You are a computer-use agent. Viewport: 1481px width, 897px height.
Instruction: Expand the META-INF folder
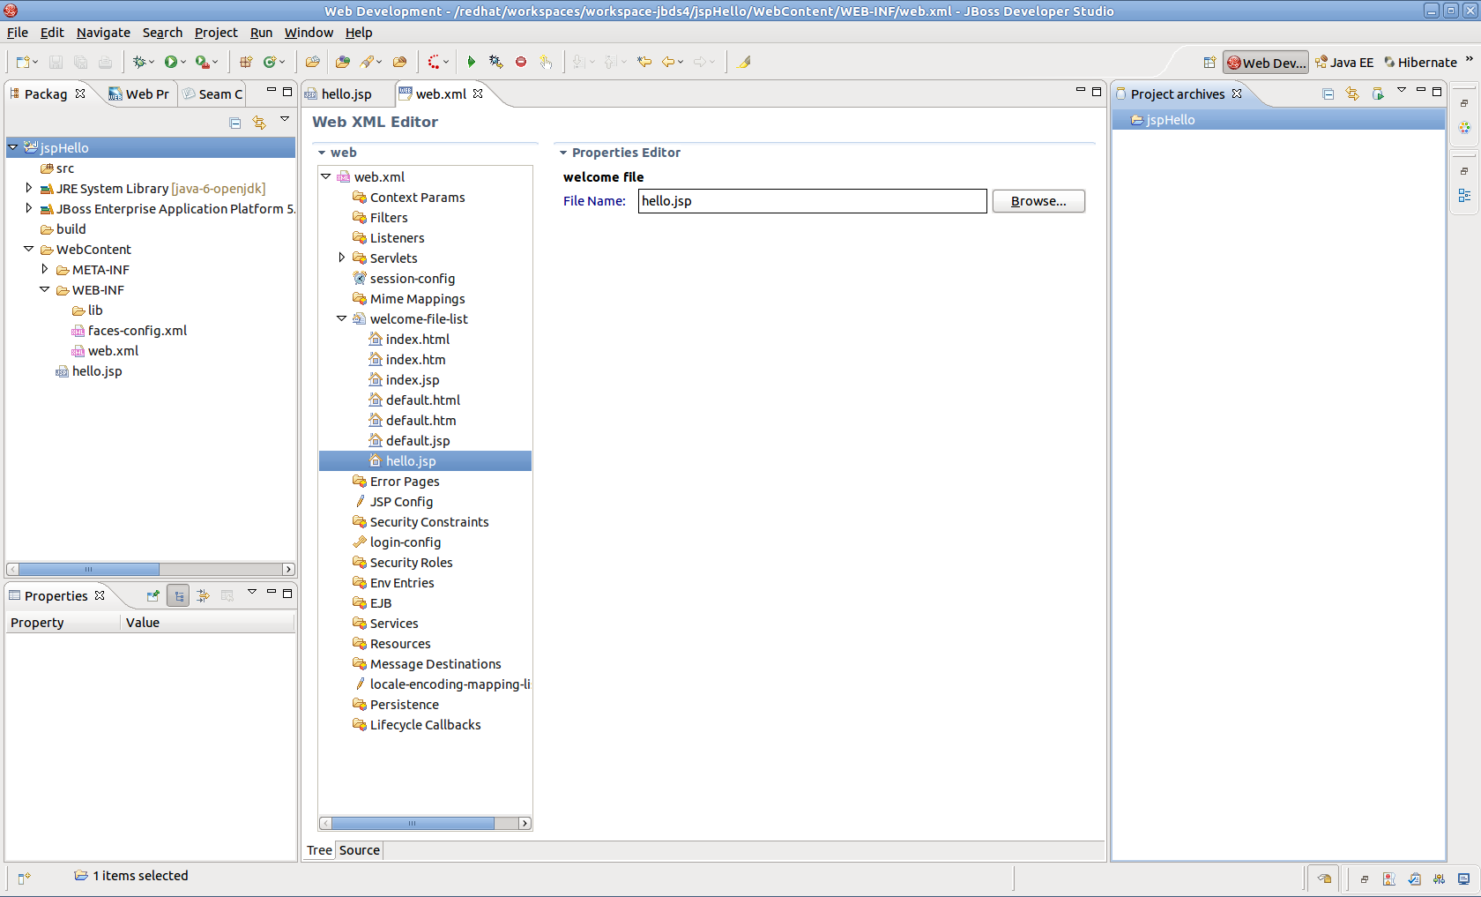(x=45, y=269)
